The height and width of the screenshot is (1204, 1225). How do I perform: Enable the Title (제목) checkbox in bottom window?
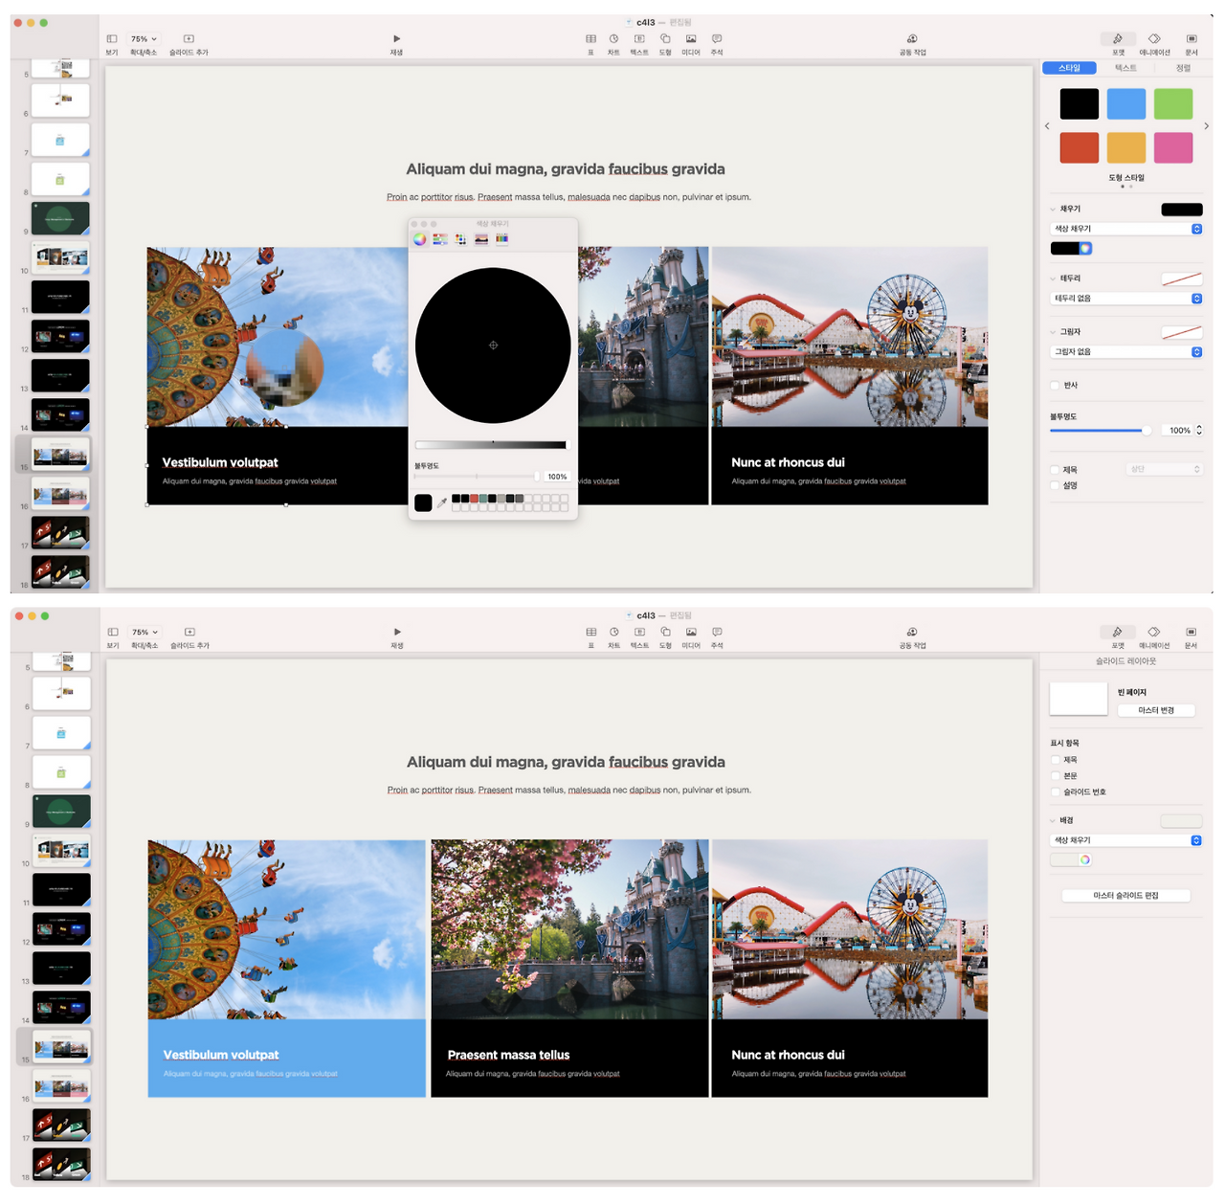click(1056, 760)
